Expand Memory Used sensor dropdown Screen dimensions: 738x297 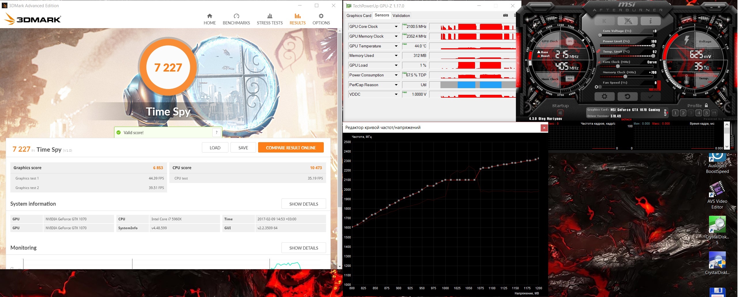click(396, 55)
